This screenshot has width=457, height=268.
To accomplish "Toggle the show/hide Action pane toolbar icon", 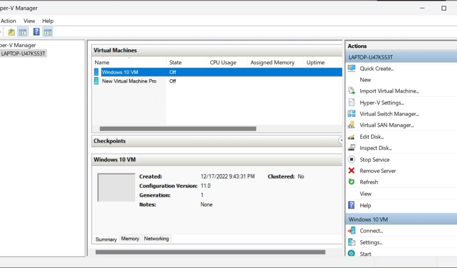I will tap(48, 32).
